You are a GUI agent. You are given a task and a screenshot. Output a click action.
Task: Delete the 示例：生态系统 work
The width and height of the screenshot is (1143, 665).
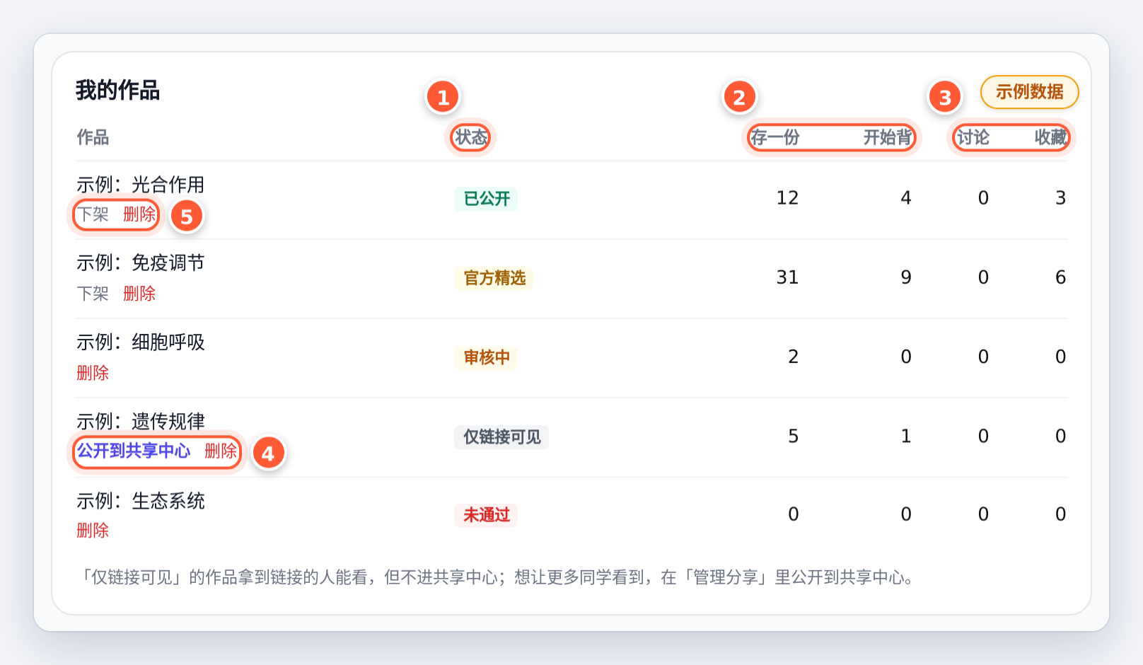[x=93, y=531]
